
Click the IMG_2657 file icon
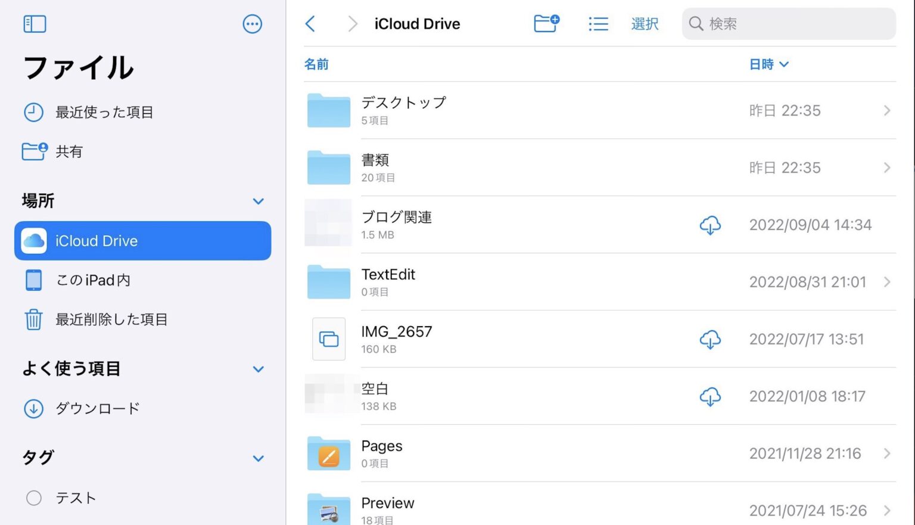(x=329, y=339)
